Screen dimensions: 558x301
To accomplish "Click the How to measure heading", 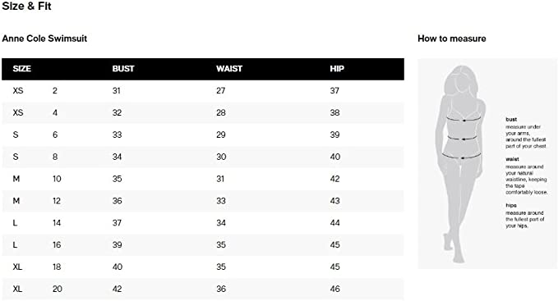I will 452,39.
